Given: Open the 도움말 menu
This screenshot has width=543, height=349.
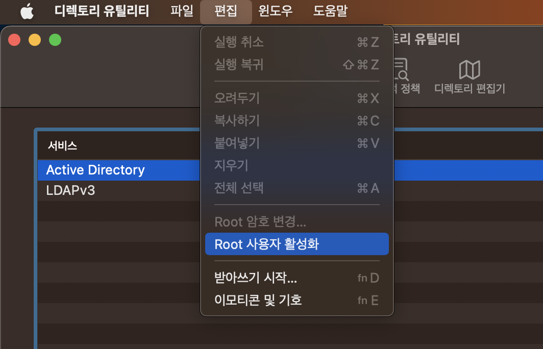Looking at the screenshot, I should [330, 11].
